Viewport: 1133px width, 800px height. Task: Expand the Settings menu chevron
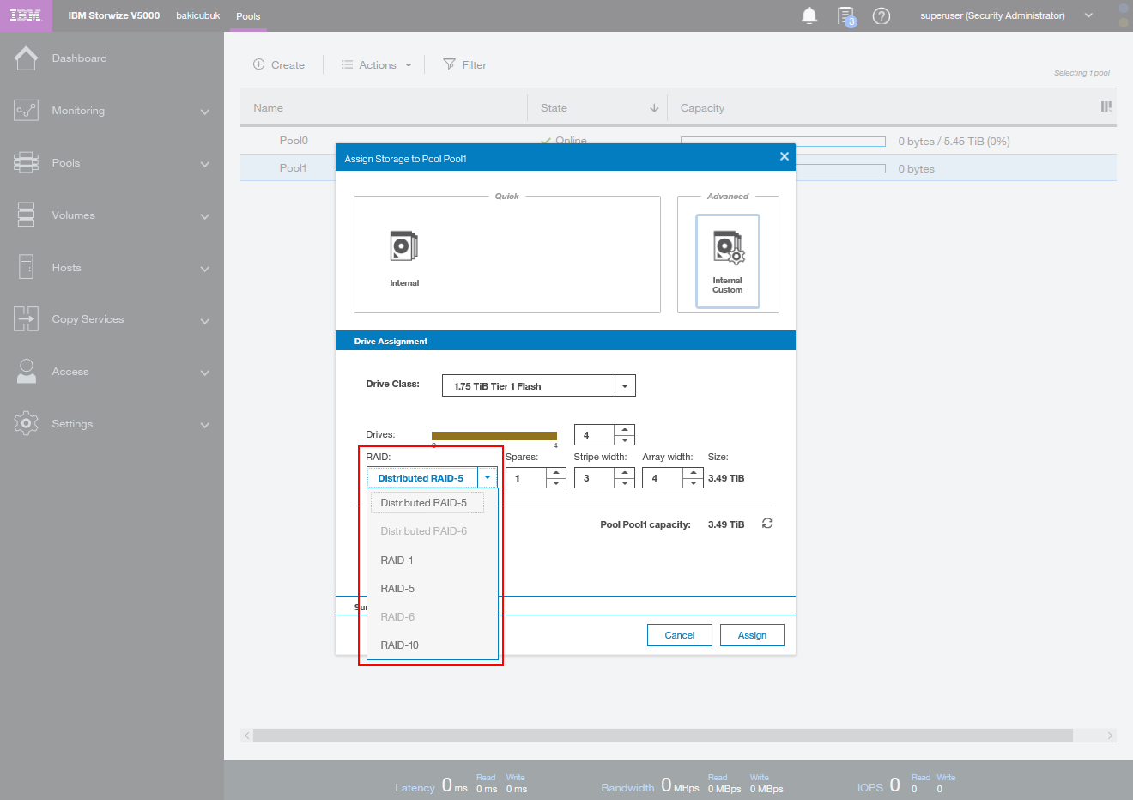(x=204, y=425)
